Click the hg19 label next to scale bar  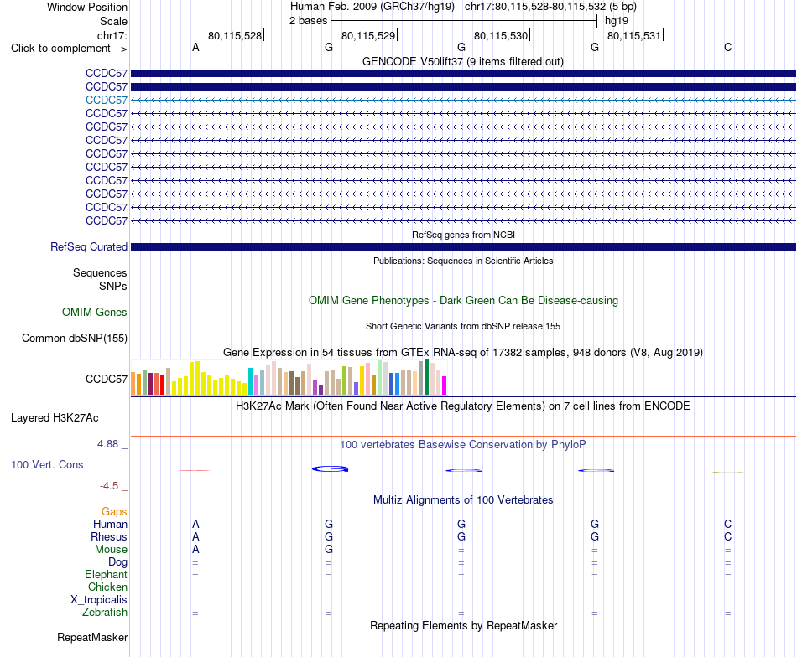(x=617, y=21)
